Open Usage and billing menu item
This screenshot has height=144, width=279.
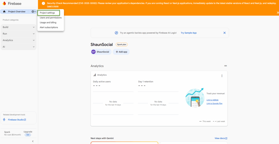[x=48, y=23]
